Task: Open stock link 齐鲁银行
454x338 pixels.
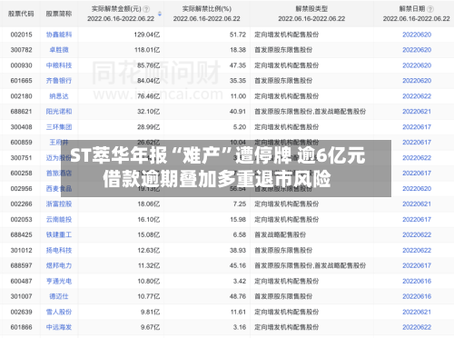Action: pos(59,81)
